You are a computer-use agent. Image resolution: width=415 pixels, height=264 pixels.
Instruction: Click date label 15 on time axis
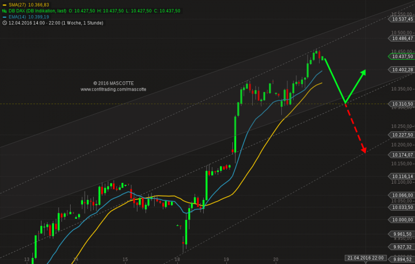click(125, 260)
